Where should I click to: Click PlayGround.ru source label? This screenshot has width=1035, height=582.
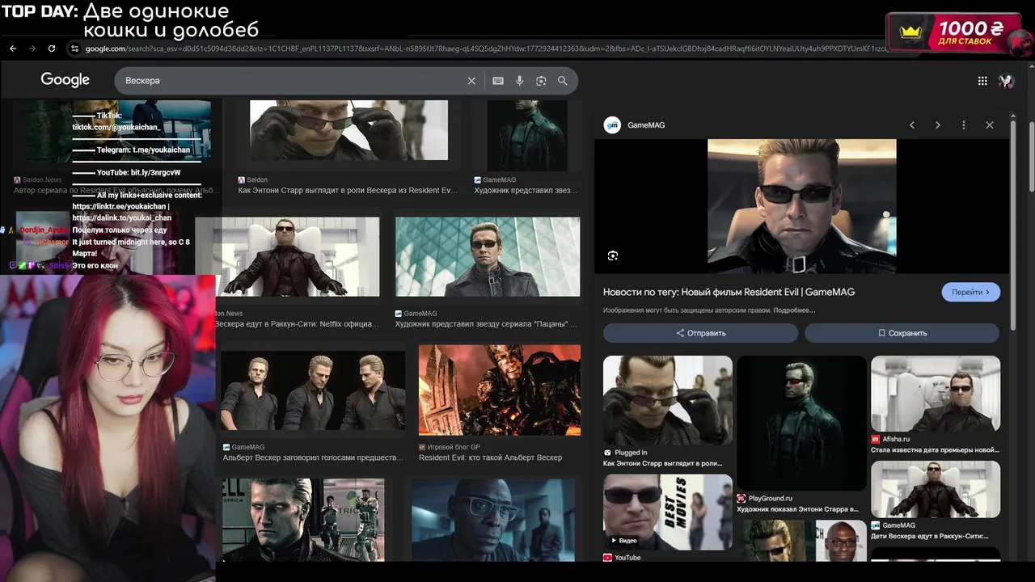point(771,499)
